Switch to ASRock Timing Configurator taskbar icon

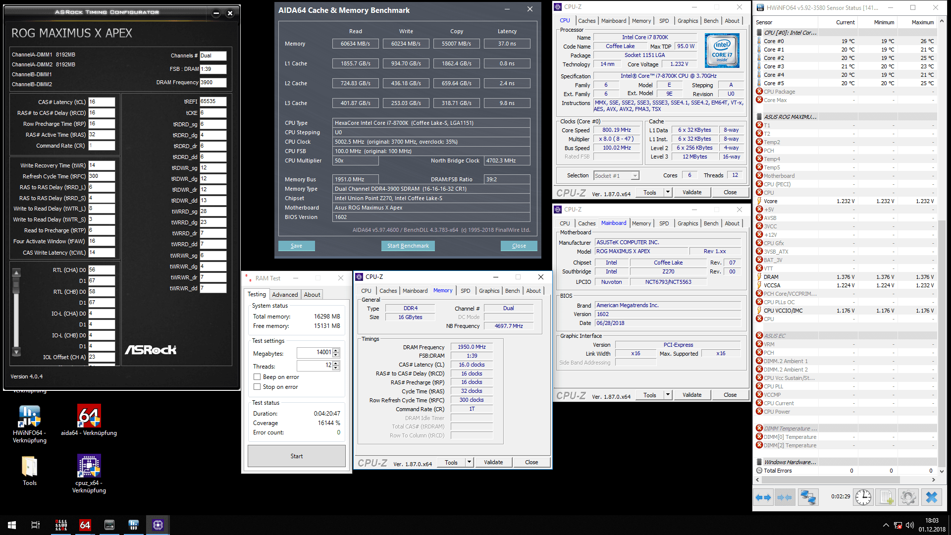click(109, 525)
